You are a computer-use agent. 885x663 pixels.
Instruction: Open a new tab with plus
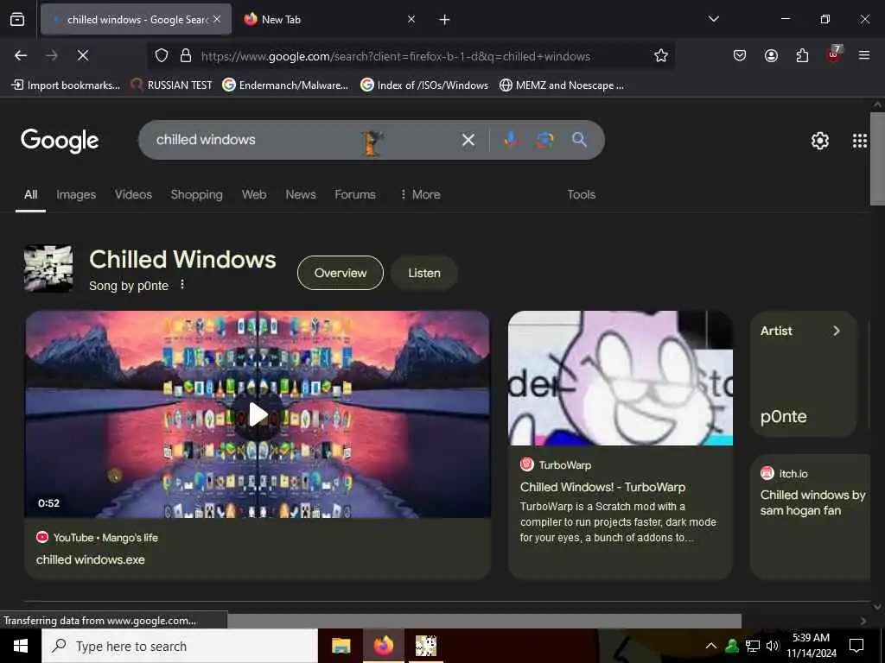(444, 20)
